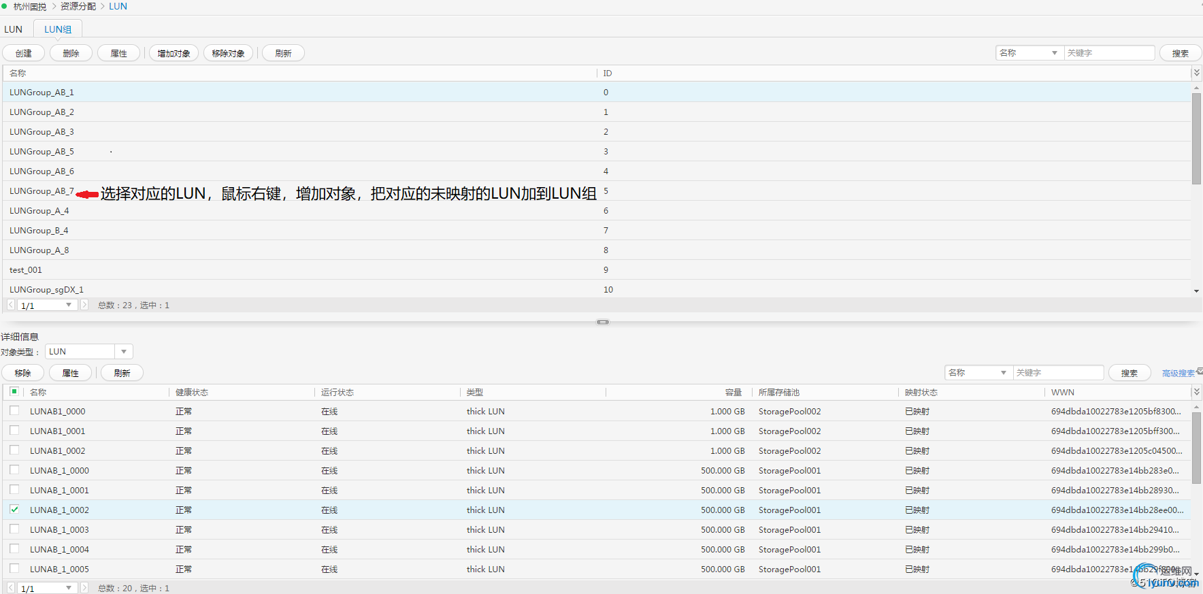Sort by the 映射状态 column header

click(971, 392)
